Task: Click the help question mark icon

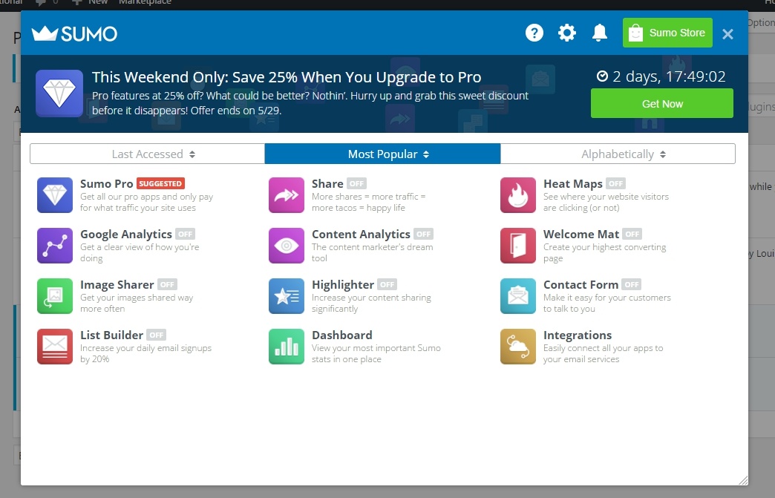Action: [534, 33]
